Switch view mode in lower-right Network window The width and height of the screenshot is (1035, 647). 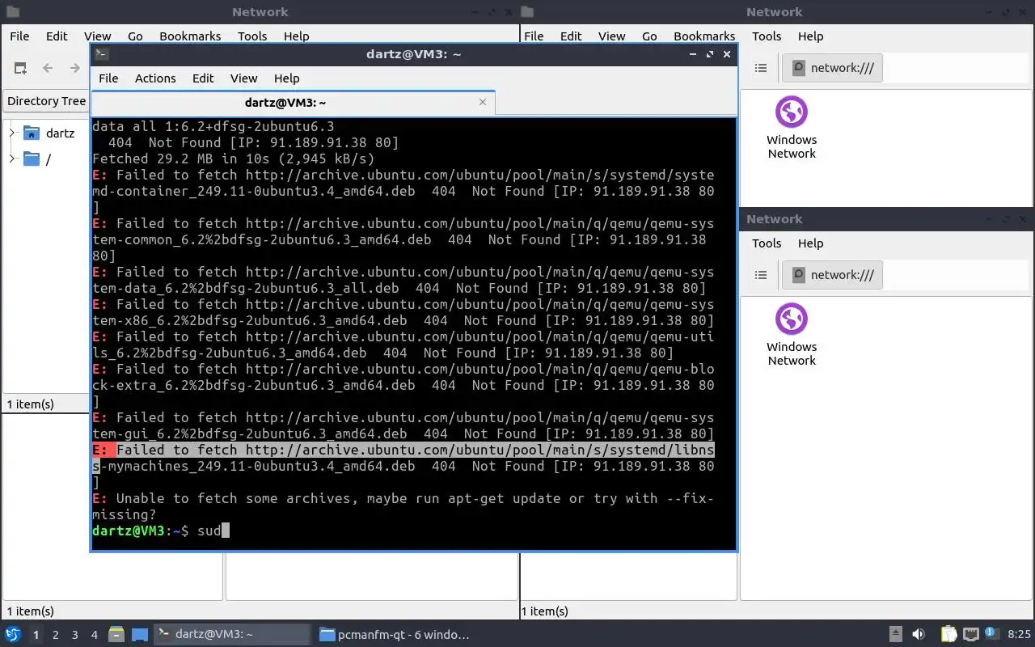[x=761, y=275]
